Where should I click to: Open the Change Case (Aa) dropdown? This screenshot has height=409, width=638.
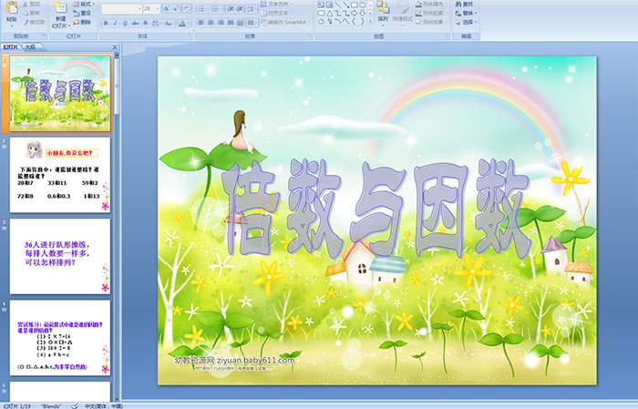tap(169, 23)
